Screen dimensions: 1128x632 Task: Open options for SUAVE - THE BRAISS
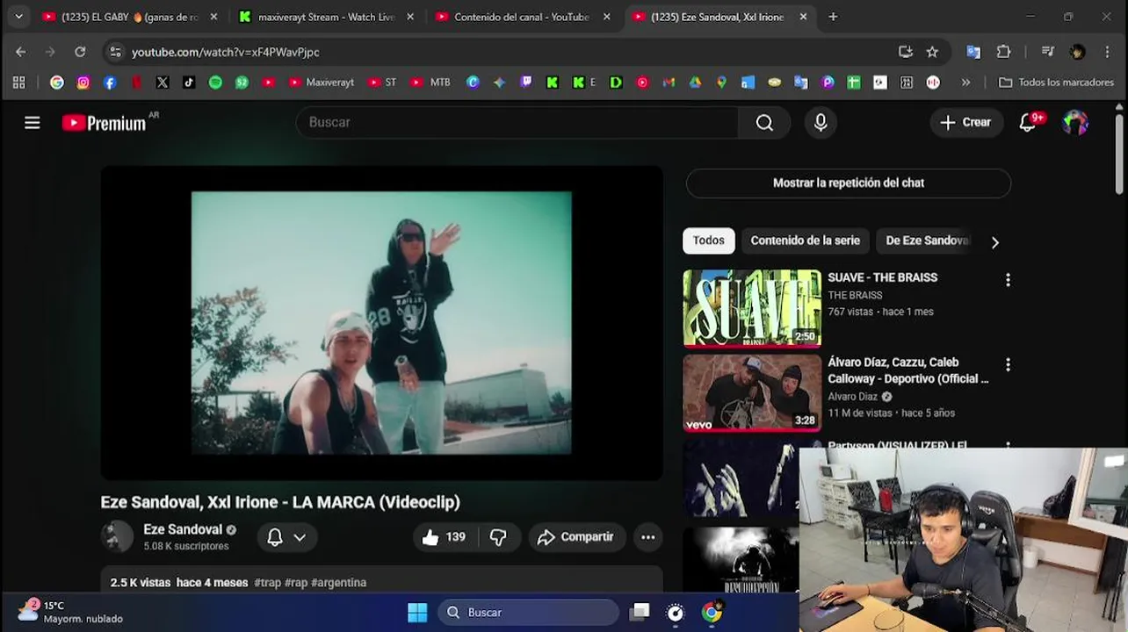pos(1008,280)
